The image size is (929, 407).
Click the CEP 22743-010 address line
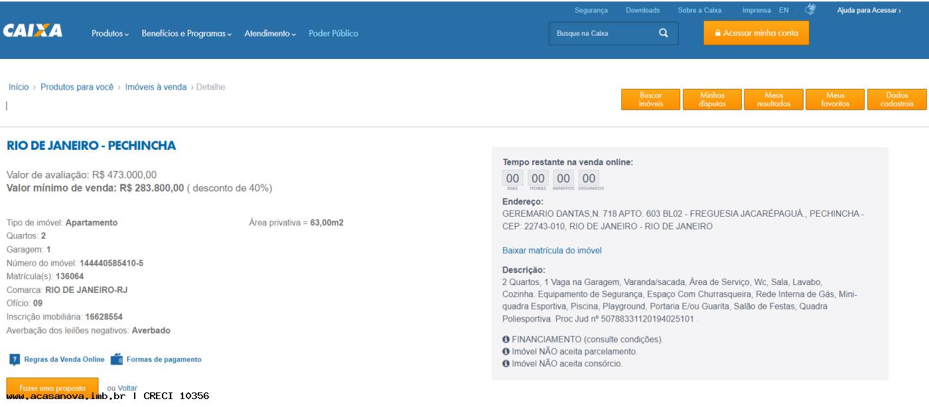607,227
